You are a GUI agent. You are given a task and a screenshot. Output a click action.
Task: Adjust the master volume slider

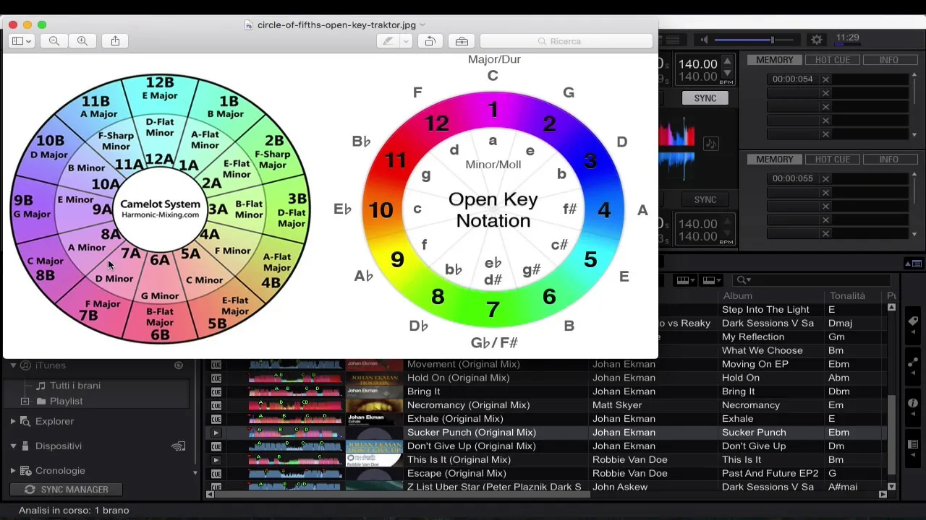pos(772,40)
